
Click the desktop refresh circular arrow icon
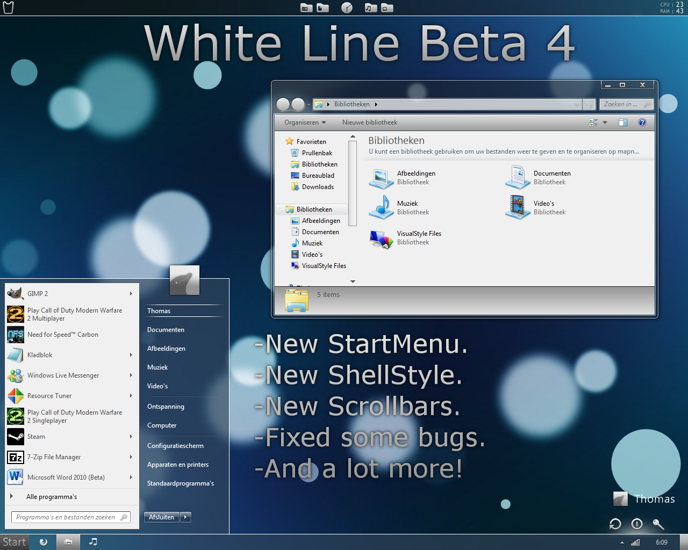click(615, 524)
